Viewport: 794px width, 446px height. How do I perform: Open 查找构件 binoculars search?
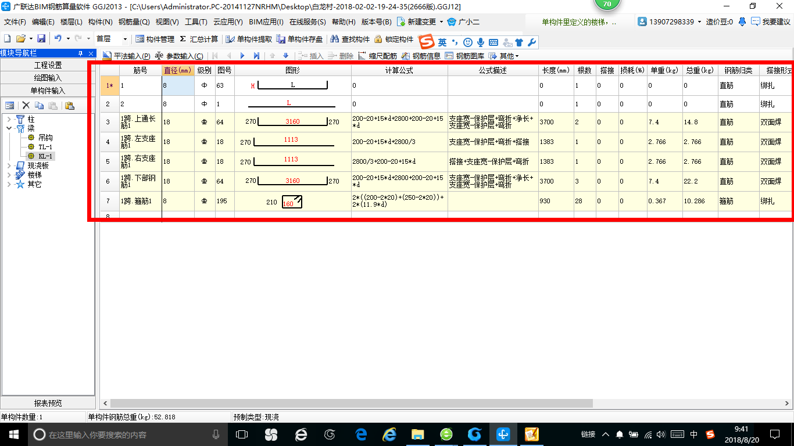pyautogui.click(x=349, y=39)
